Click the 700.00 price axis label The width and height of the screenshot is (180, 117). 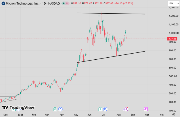click(x=172, y=59)
